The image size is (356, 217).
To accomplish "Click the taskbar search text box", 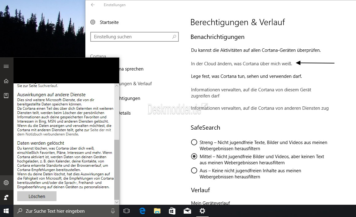I will 66,211.
